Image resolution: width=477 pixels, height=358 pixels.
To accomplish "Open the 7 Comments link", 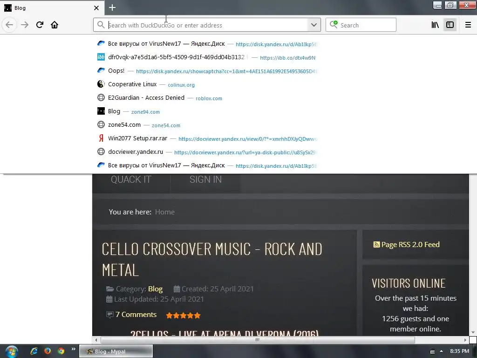I will pyautogui.click(x=136, y=315).
